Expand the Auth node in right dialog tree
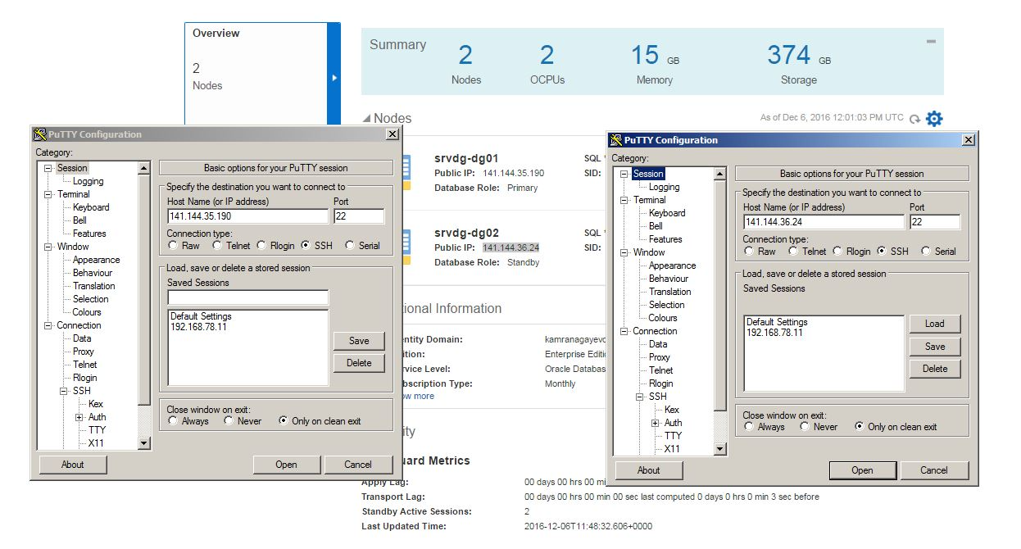 656,423
